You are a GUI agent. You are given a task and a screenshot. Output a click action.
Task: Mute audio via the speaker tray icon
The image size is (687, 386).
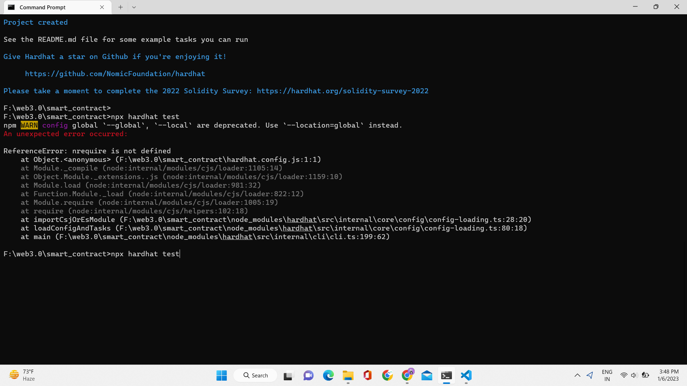[634, 375]
